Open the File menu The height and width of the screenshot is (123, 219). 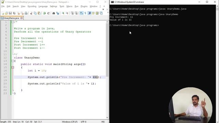click(x=3, y=6)
